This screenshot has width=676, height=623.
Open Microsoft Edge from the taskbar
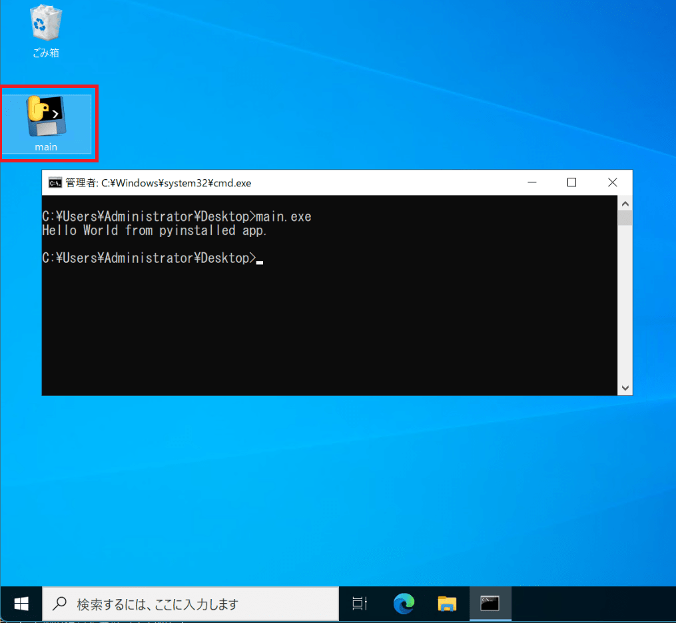(x=404, y=604)
